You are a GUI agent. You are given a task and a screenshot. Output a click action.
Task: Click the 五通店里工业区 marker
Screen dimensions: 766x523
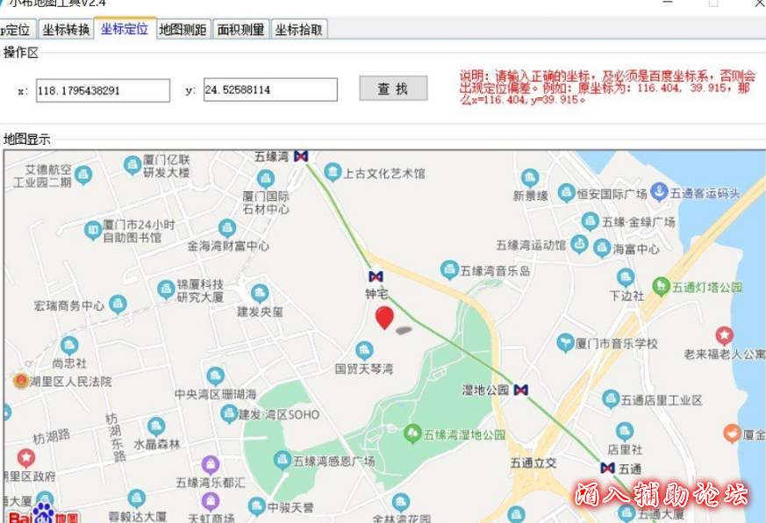click(611, 399)
